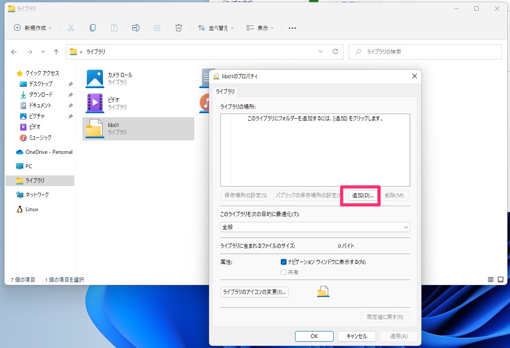The width and height of the screenshot is (510, 348).
Task: Select PC in navigation pane
Action: [29, 166]
